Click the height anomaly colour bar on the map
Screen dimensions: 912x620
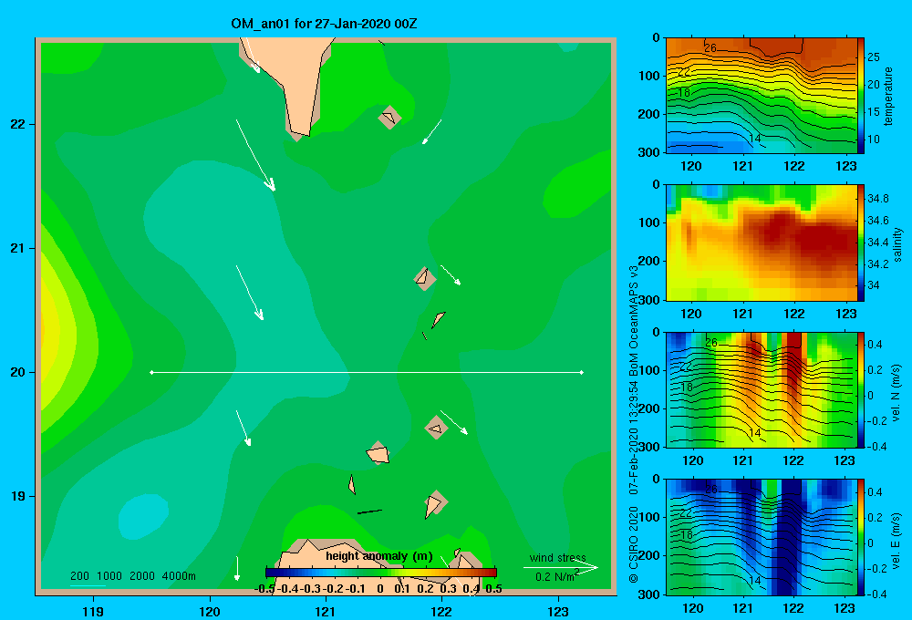(x=381, y=573)
